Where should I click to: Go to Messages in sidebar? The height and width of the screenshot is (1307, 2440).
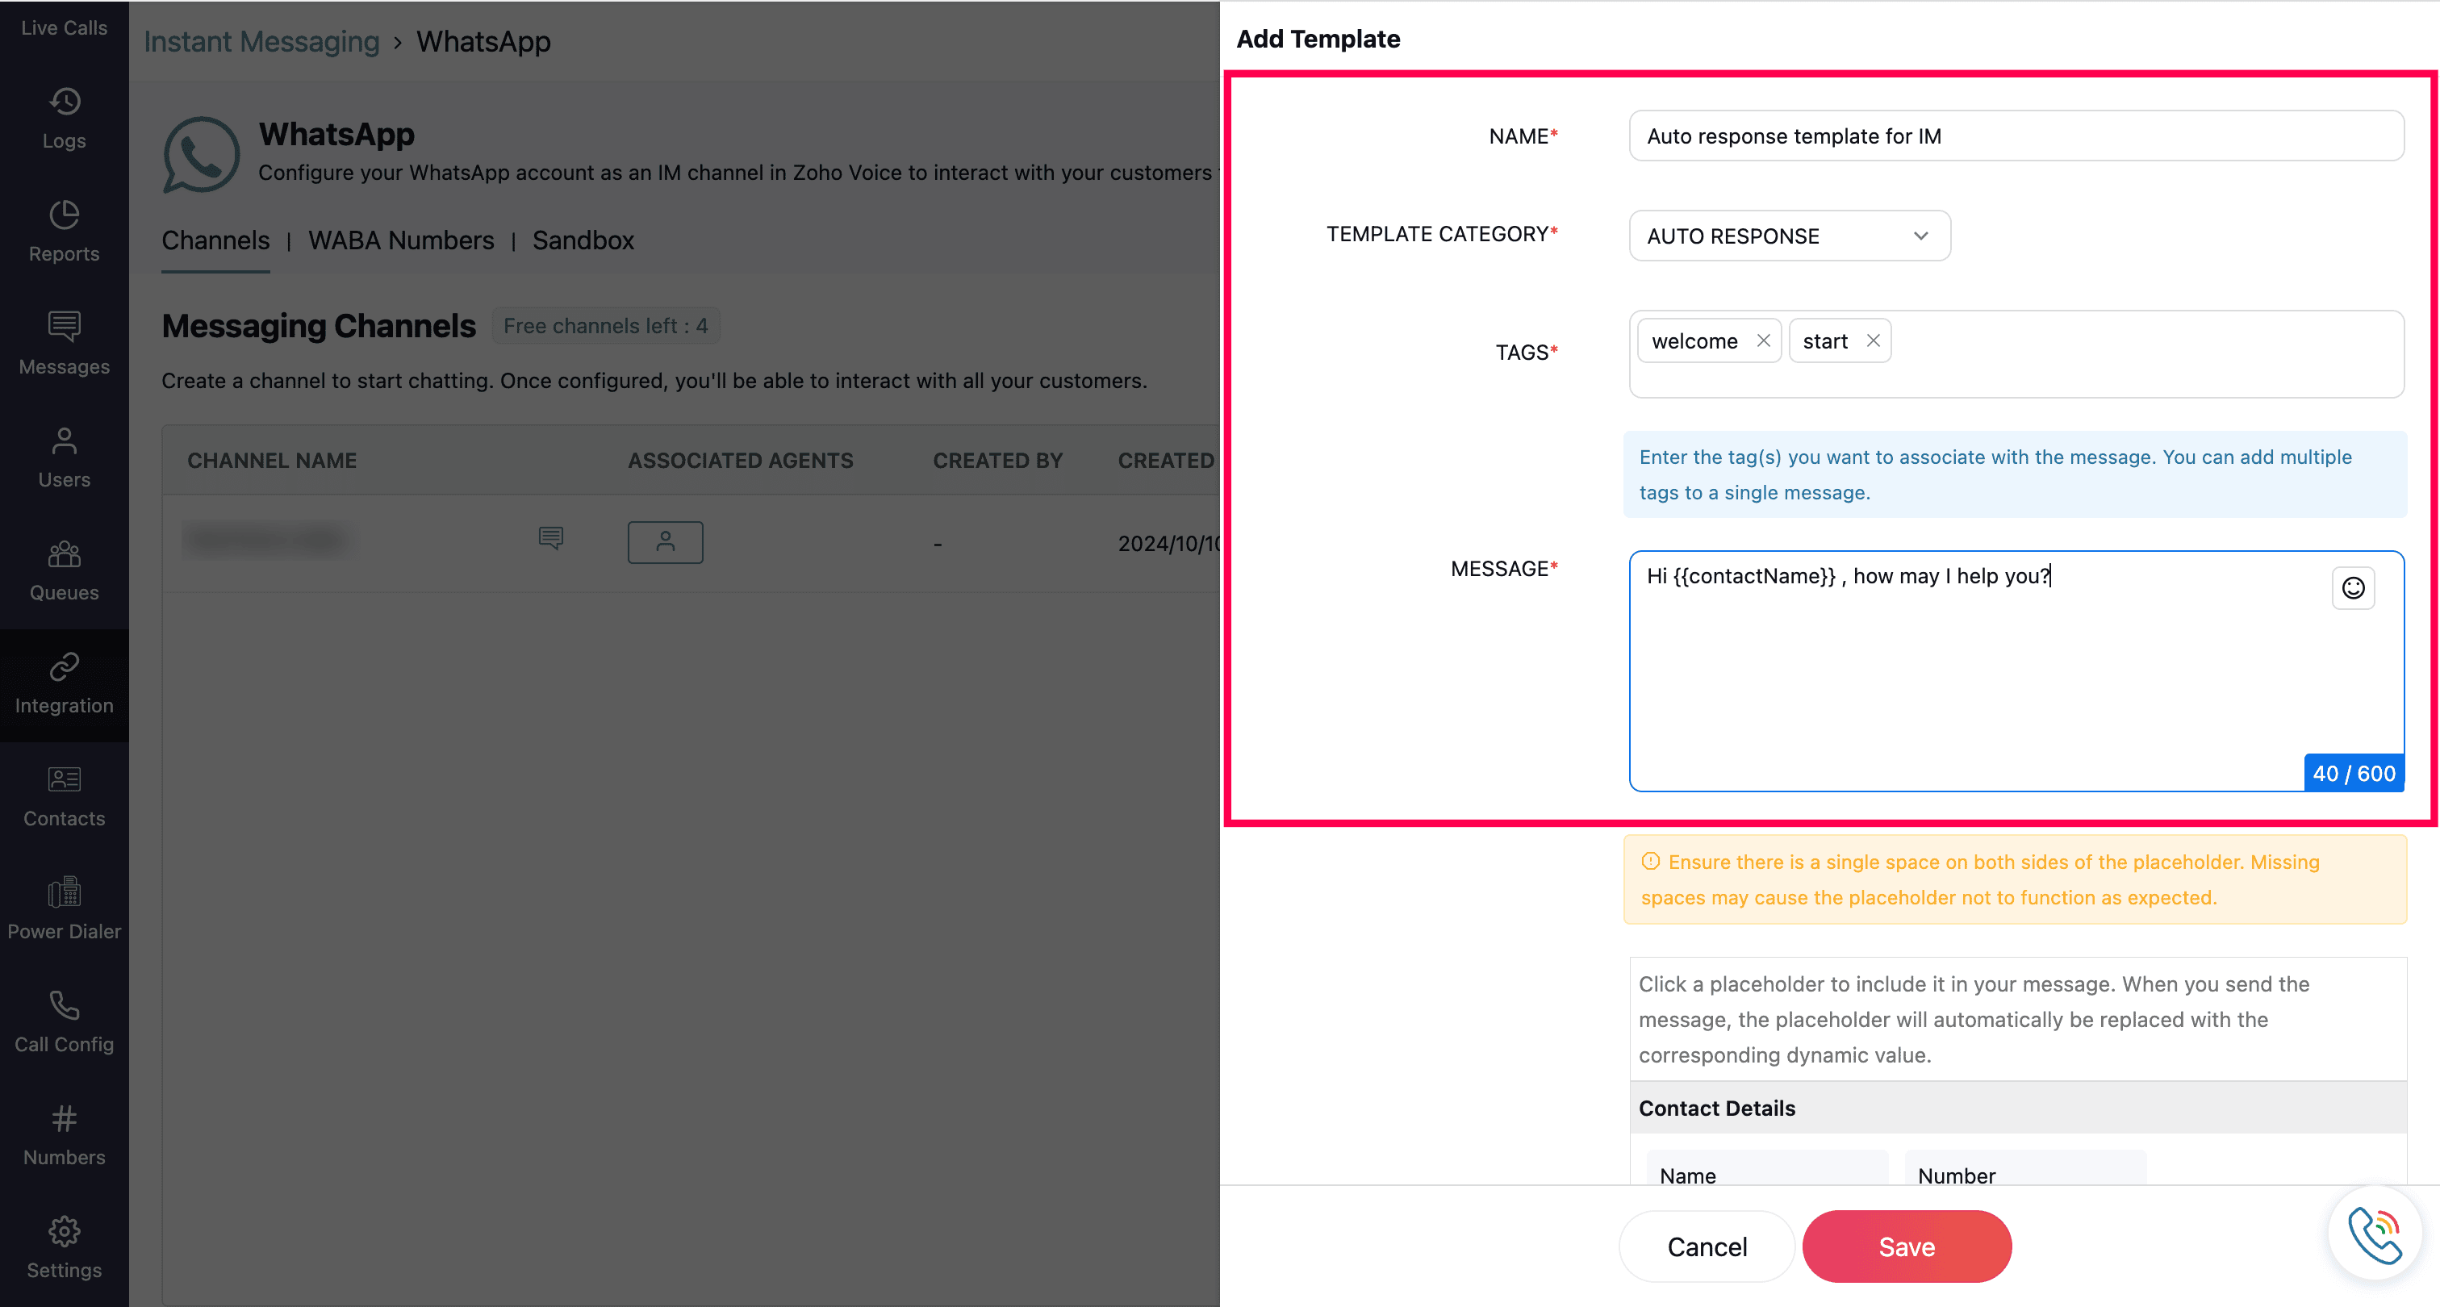click(x=65, y=344)
